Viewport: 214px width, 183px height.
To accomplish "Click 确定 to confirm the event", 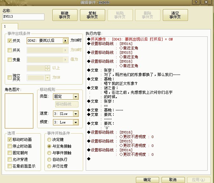I will [x=147, y=180].
